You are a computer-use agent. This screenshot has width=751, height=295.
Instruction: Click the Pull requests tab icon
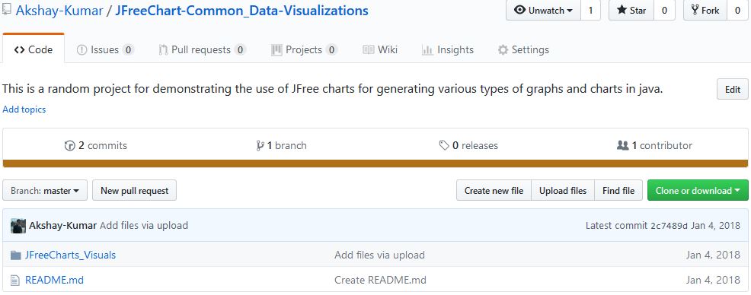(163, 49)
